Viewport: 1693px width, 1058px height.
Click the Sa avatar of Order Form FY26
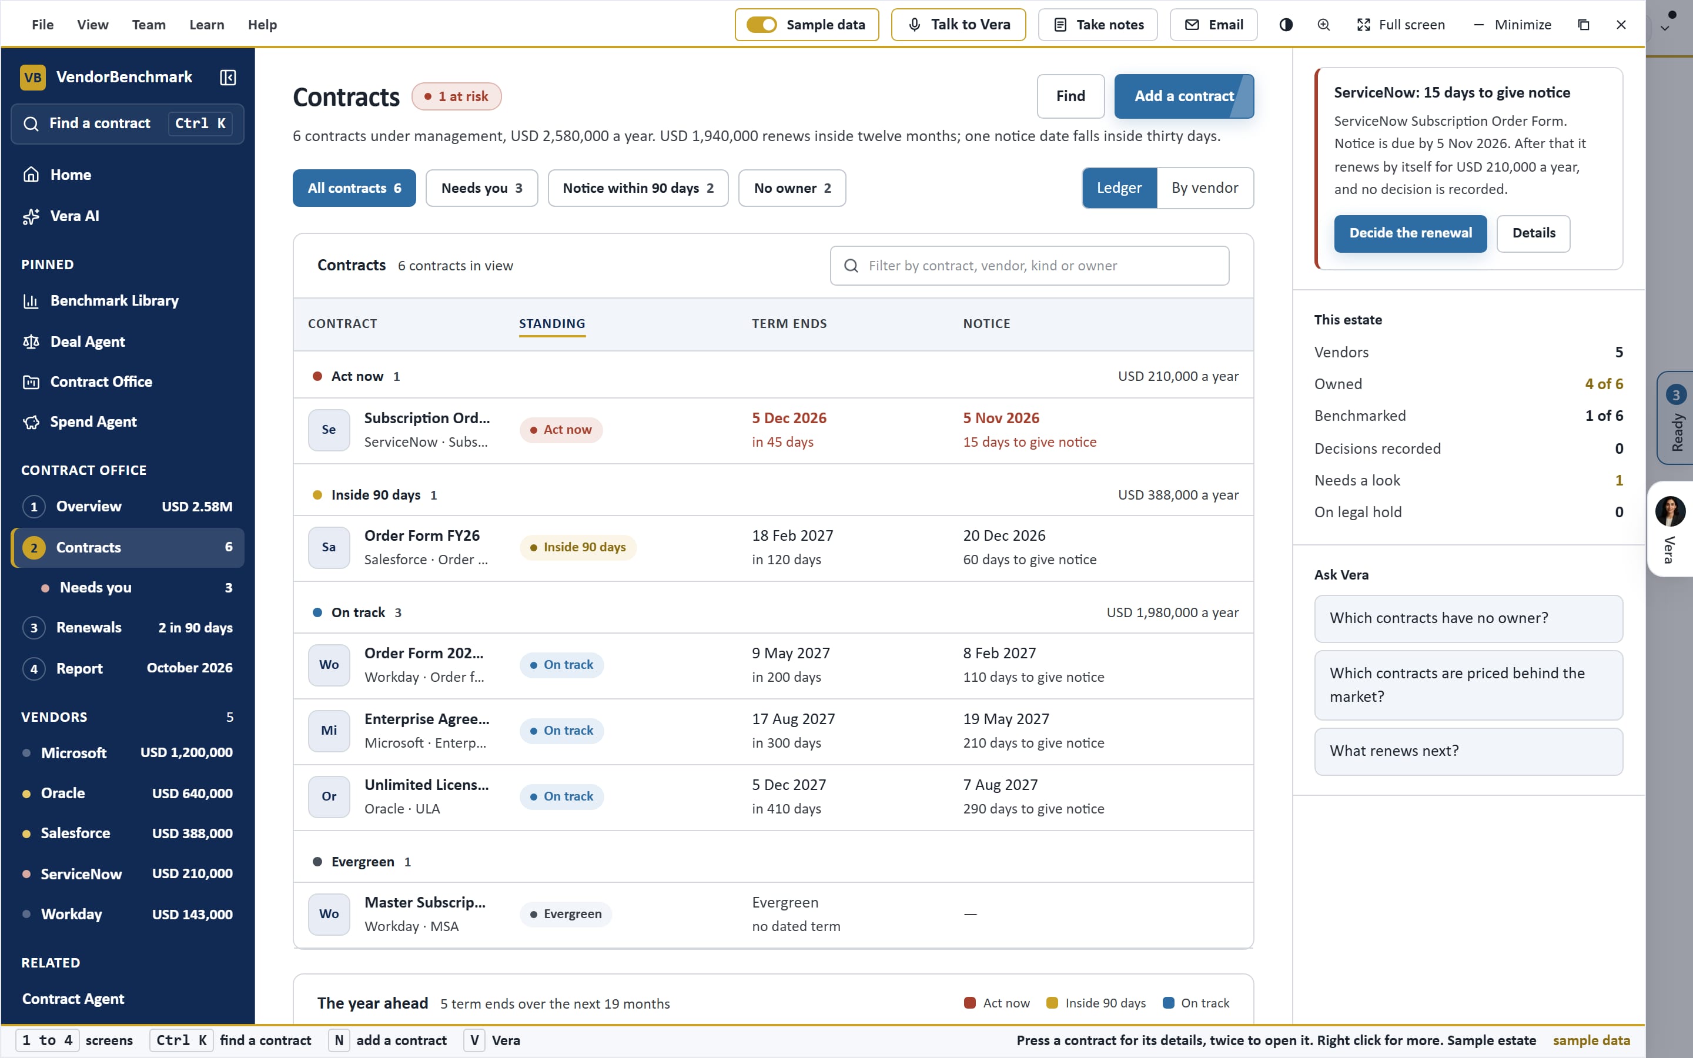[x=329, y=547]
